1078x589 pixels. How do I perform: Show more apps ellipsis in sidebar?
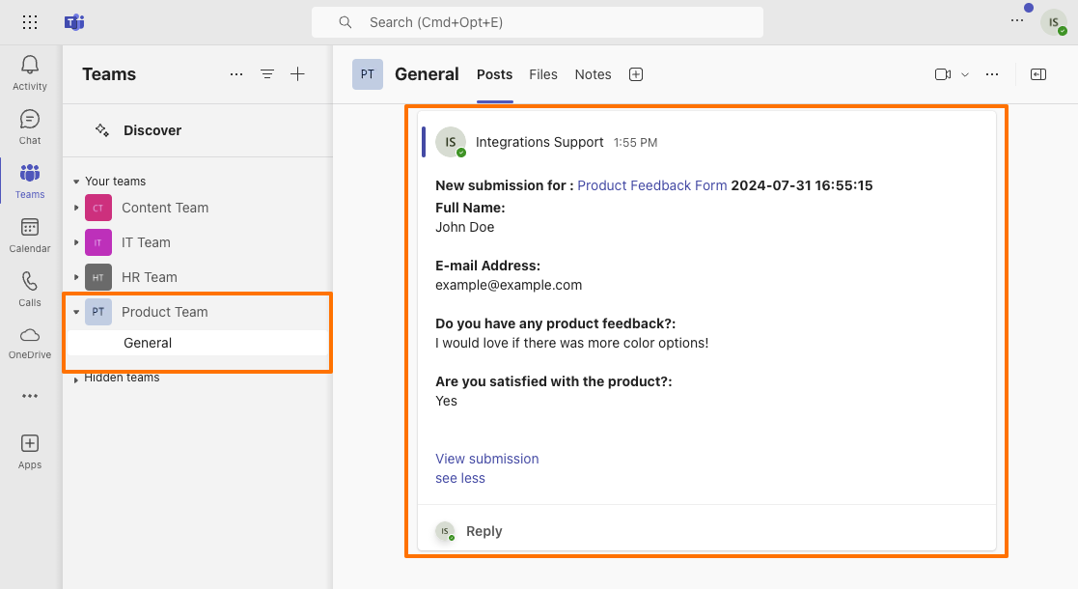[30, 396]
